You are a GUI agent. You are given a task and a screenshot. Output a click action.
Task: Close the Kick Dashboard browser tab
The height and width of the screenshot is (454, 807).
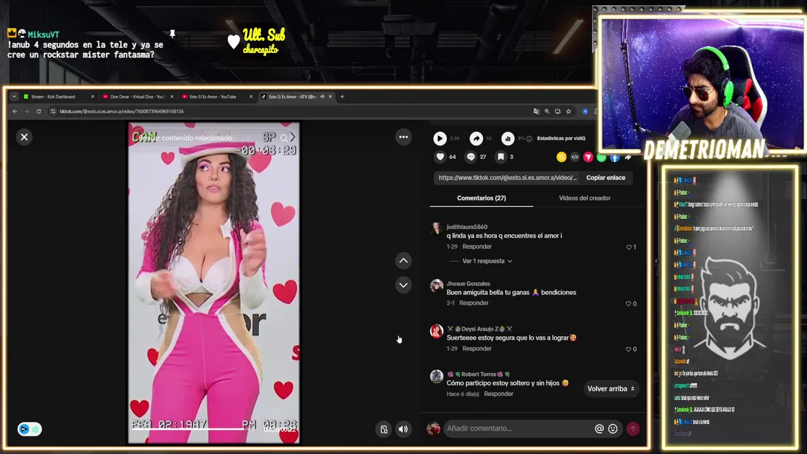tap(93, 96)
